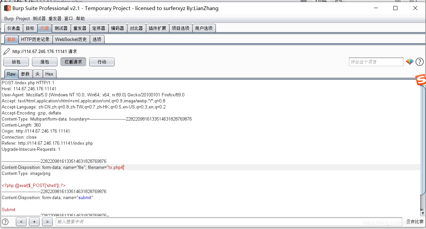Open the Project menu
The width and height of the screenshot is (426, 229).
(x=23, y=19)
